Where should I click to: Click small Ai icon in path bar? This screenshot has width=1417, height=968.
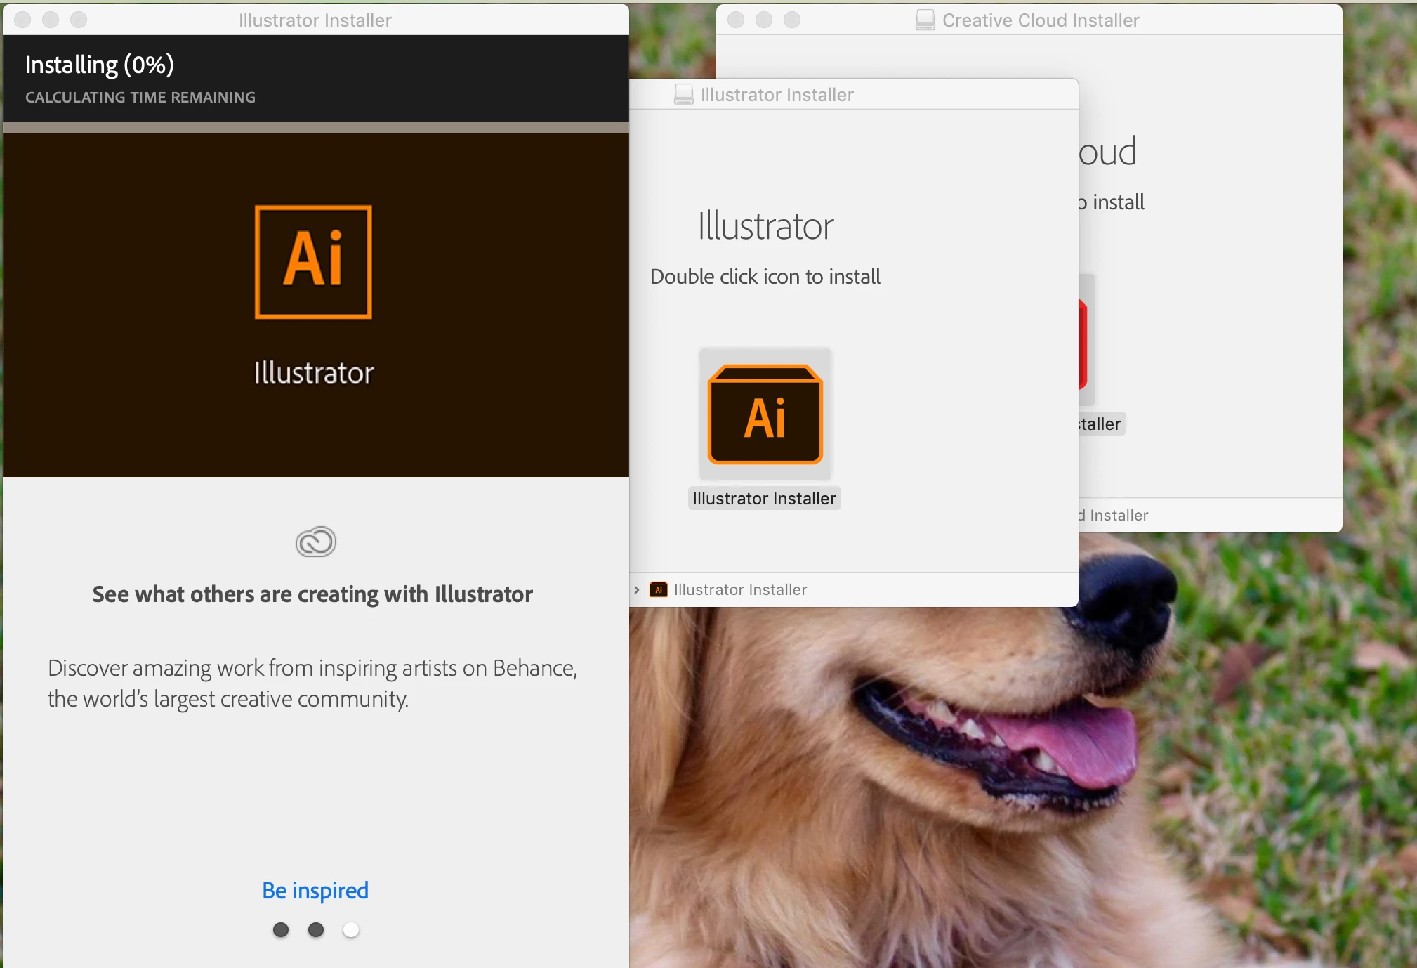[658, 590]
